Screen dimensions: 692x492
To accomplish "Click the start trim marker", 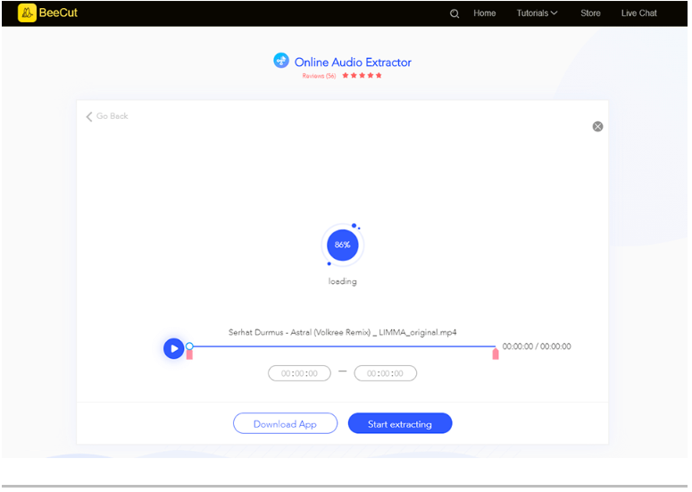I will point(189,354).
